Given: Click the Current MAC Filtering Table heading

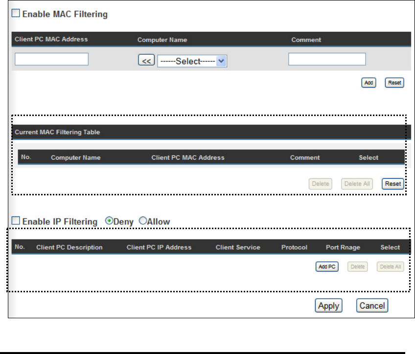Looking at the screenshot, I should (x=57, y=132).
